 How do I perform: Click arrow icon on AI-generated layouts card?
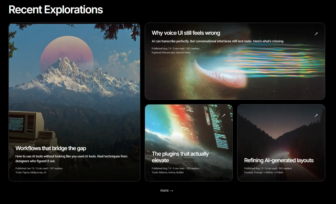point(316,115)
